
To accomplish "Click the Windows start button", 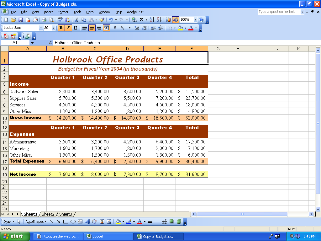I will 15,236.
